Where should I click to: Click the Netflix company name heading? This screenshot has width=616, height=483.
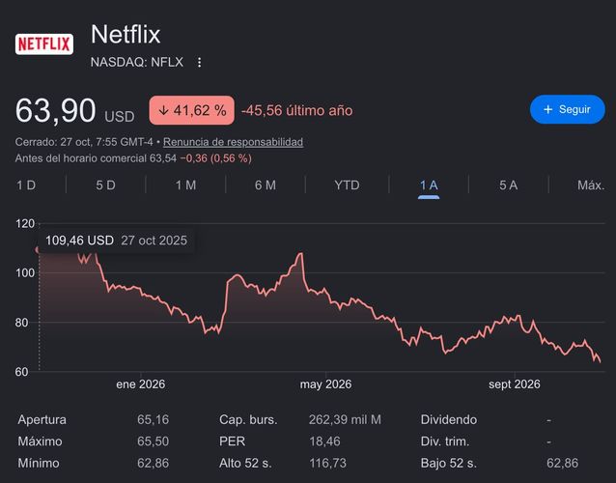tap(126, 34)
